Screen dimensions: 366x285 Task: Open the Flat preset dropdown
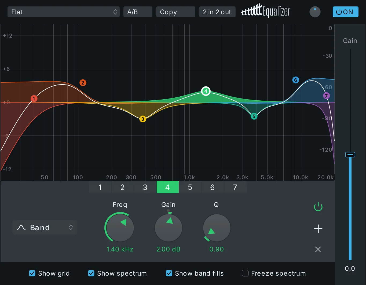[64, 12]
